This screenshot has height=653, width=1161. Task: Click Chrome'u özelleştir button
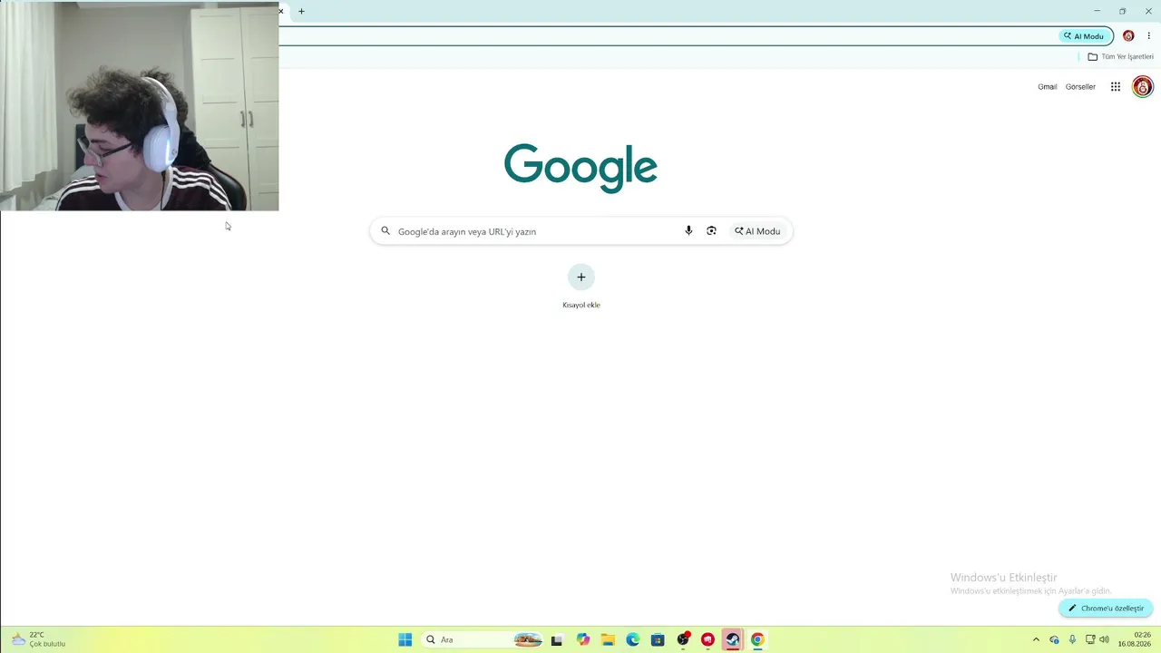pos(1106,609)
